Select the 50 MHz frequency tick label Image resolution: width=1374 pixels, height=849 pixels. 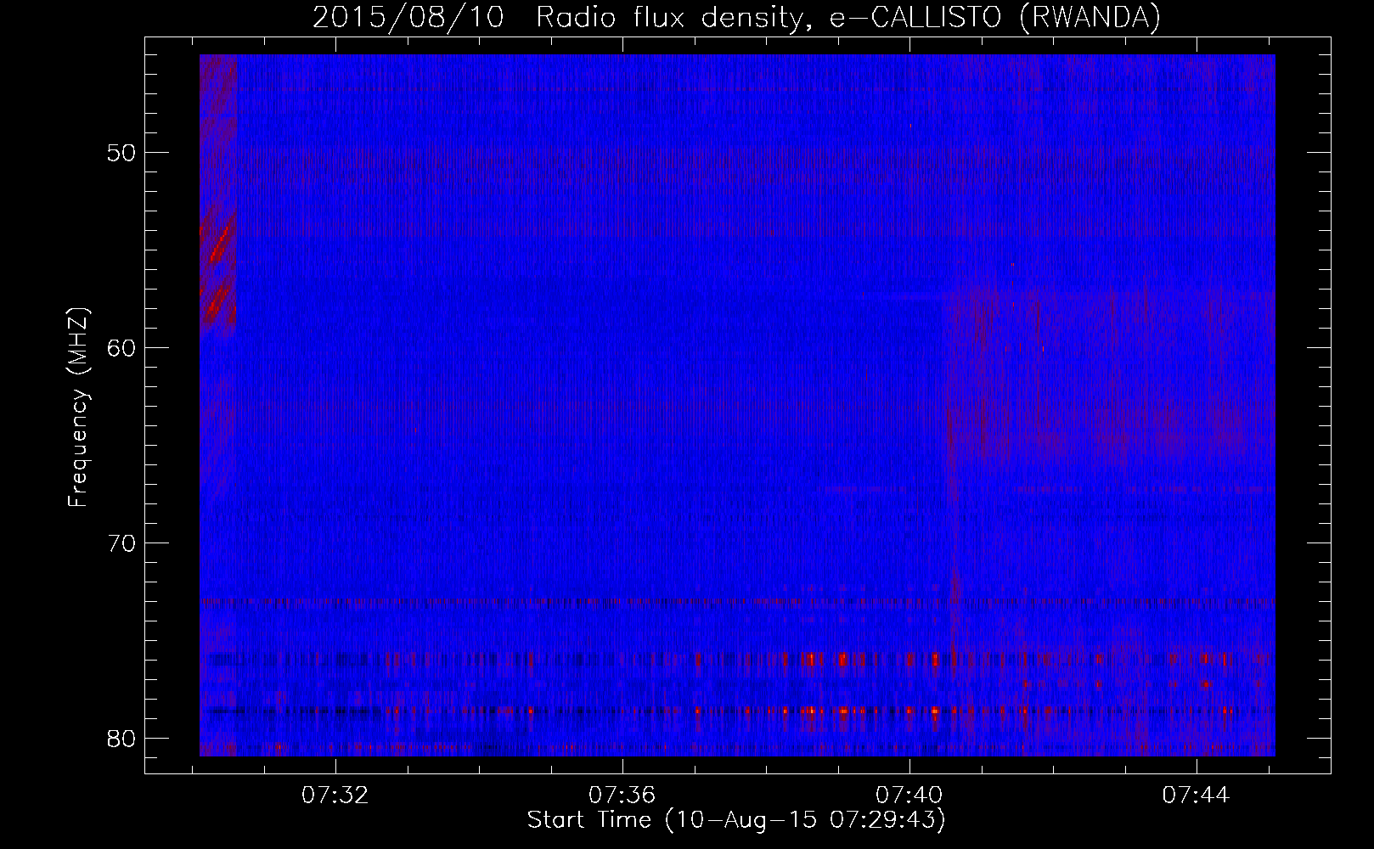pyautogui.click(x=121, y=153)
